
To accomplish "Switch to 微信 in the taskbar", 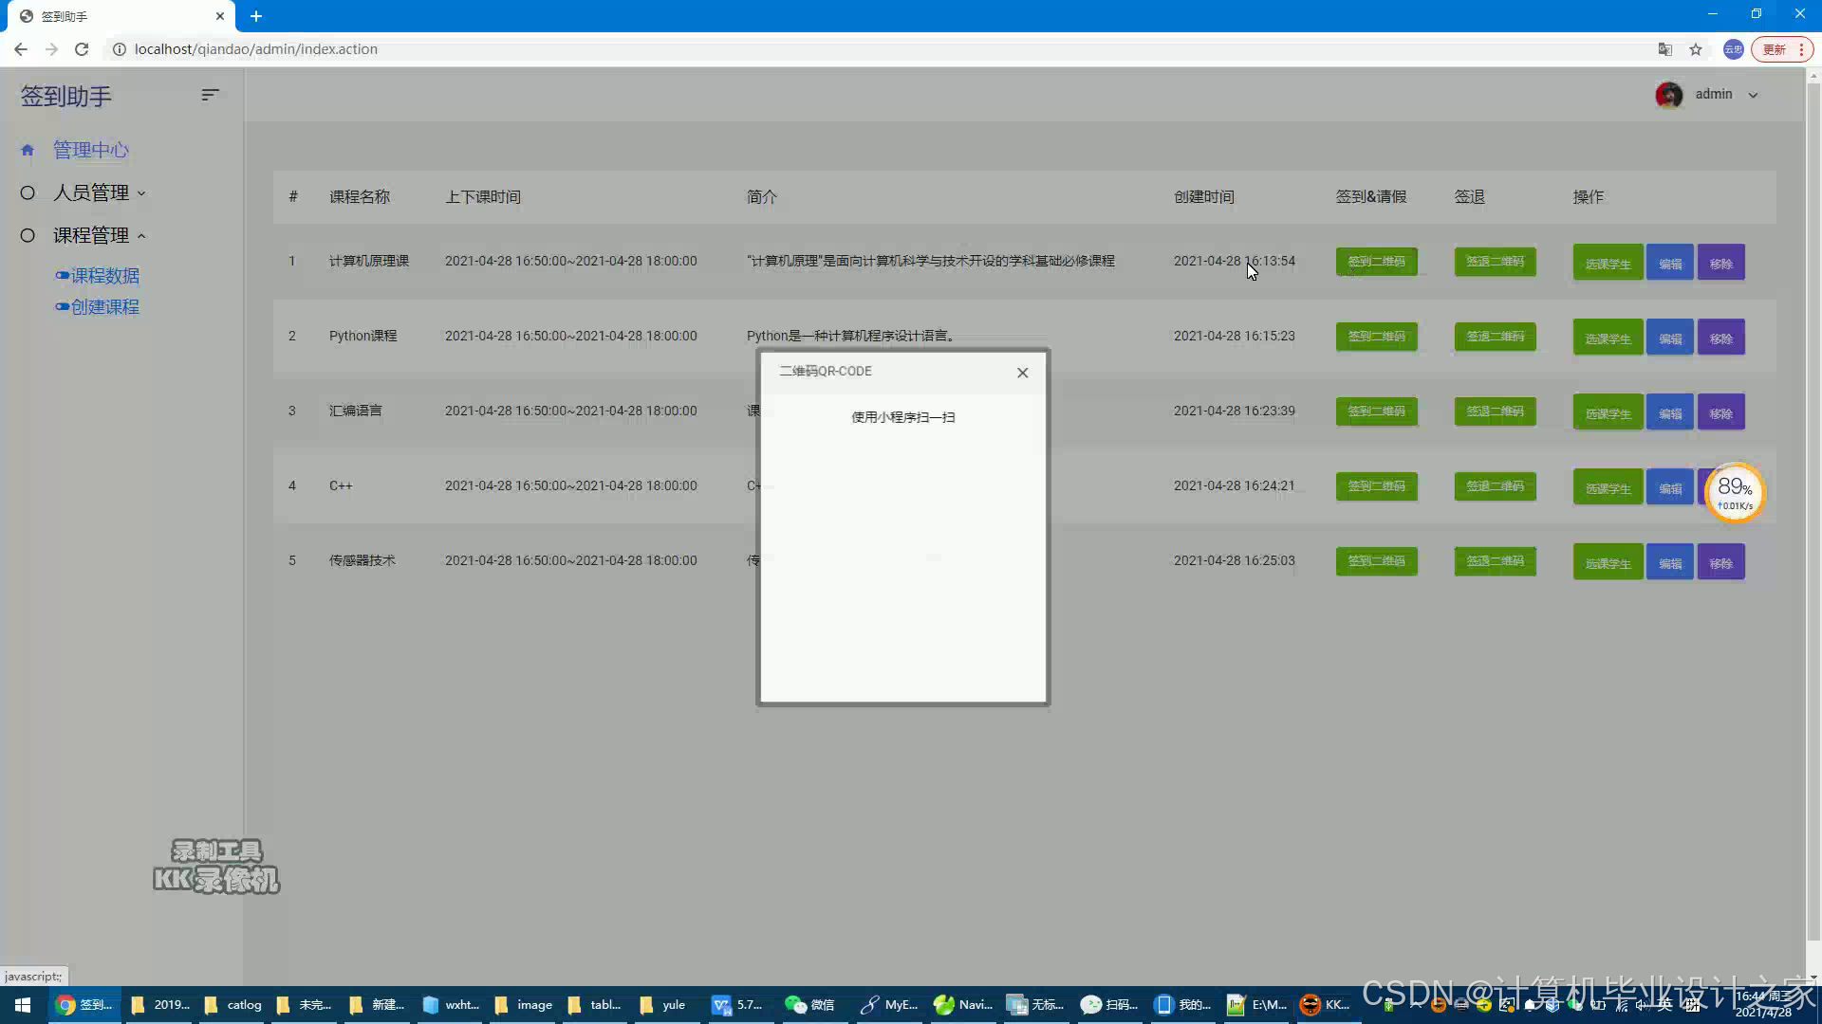I will click(x=809, y=1005).
